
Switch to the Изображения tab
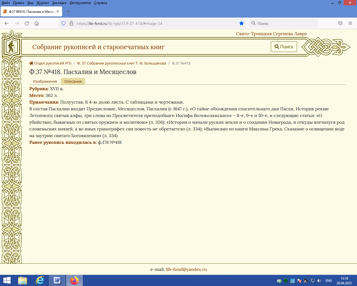pyautogui.click(x=45, y=81)
